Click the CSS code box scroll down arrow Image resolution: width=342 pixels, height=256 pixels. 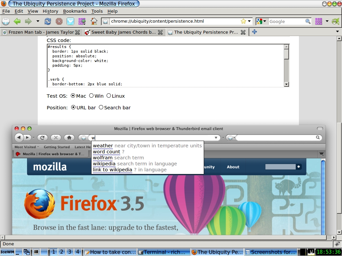(286, 84)
